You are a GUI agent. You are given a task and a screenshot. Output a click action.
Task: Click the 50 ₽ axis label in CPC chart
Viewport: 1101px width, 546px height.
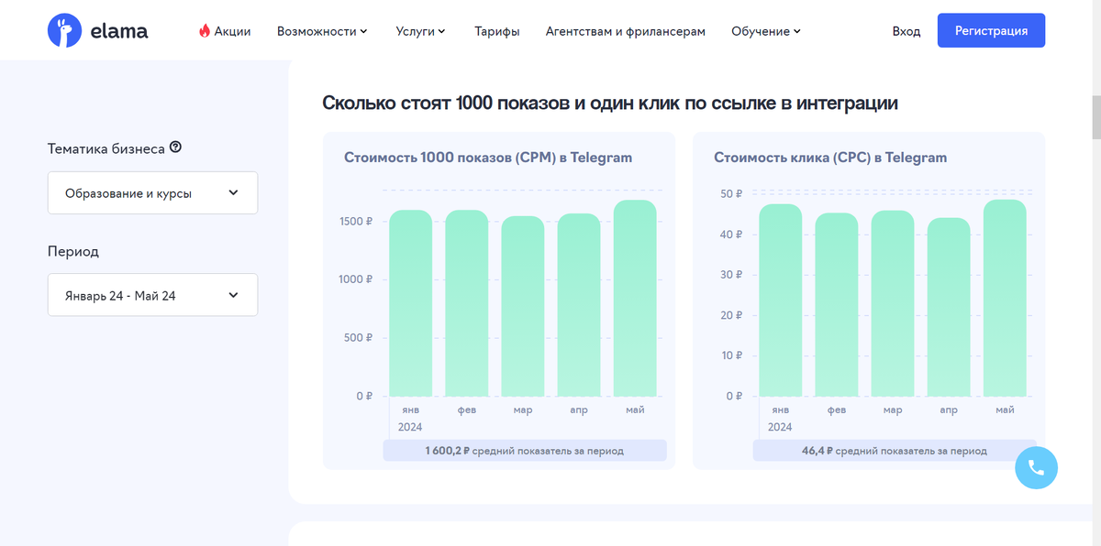pyautogui.click(x=732, y=194)
